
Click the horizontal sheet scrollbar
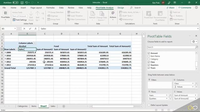(113, 106)
